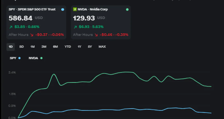Viewport: 224px width, 119px height.
Task: Click the red down arrow beside -$0.37
Action: pos(32,35)
